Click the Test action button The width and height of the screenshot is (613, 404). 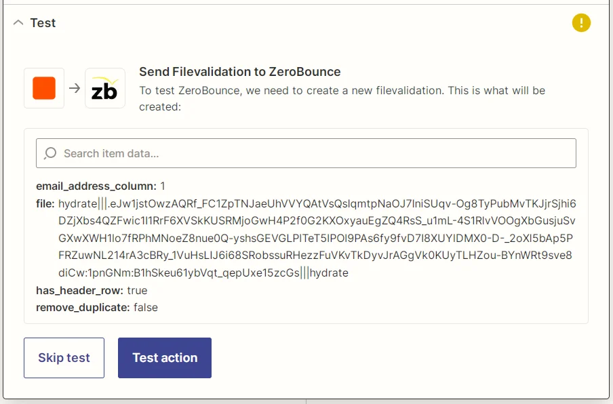[x=164, y=358]
